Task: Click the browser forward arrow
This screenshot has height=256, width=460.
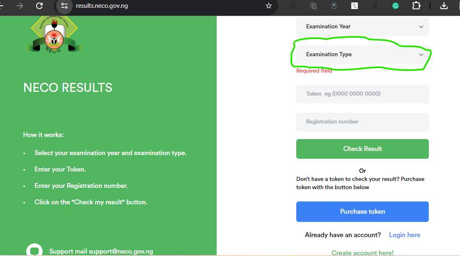Action: tap(20, 6)
